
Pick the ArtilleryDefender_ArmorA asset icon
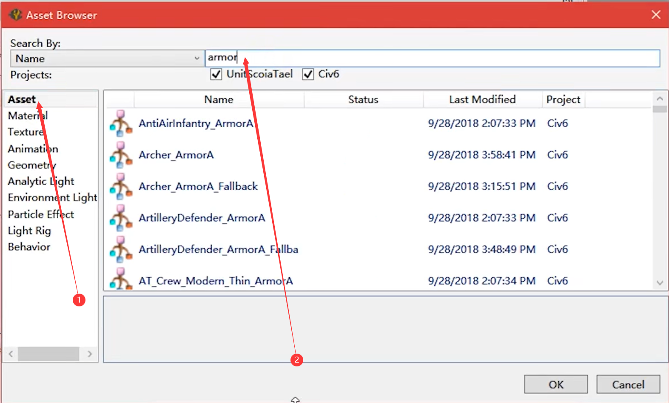pos(121,218)
